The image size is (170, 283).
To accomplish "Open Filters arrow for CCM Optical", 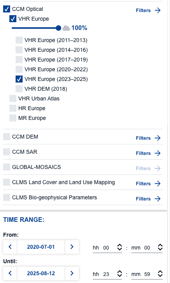I will 158,11.
